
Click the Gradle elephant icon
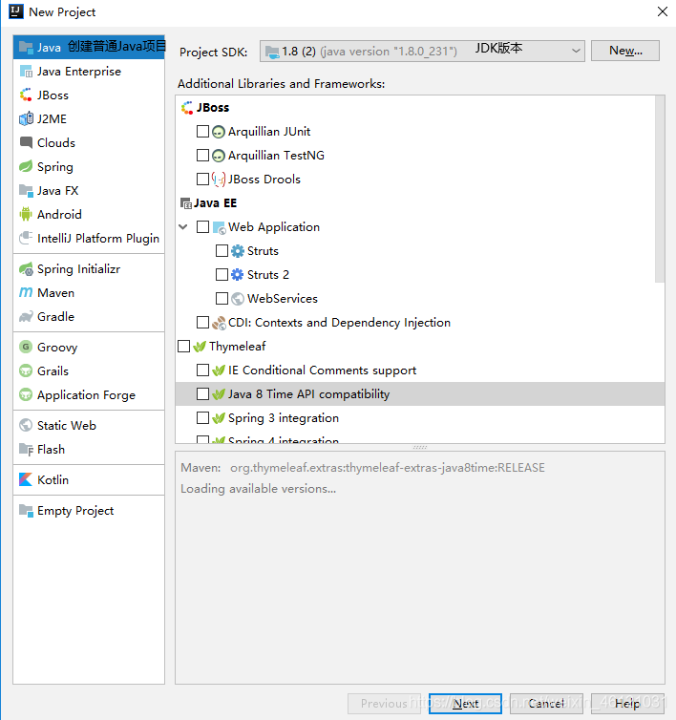[26, 316]
